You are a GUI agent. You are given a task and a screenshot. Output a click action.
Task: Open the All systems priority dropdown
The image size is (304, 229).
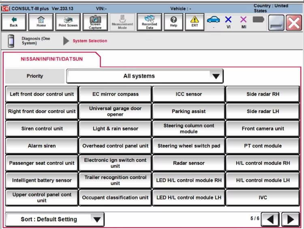[145, 76]
